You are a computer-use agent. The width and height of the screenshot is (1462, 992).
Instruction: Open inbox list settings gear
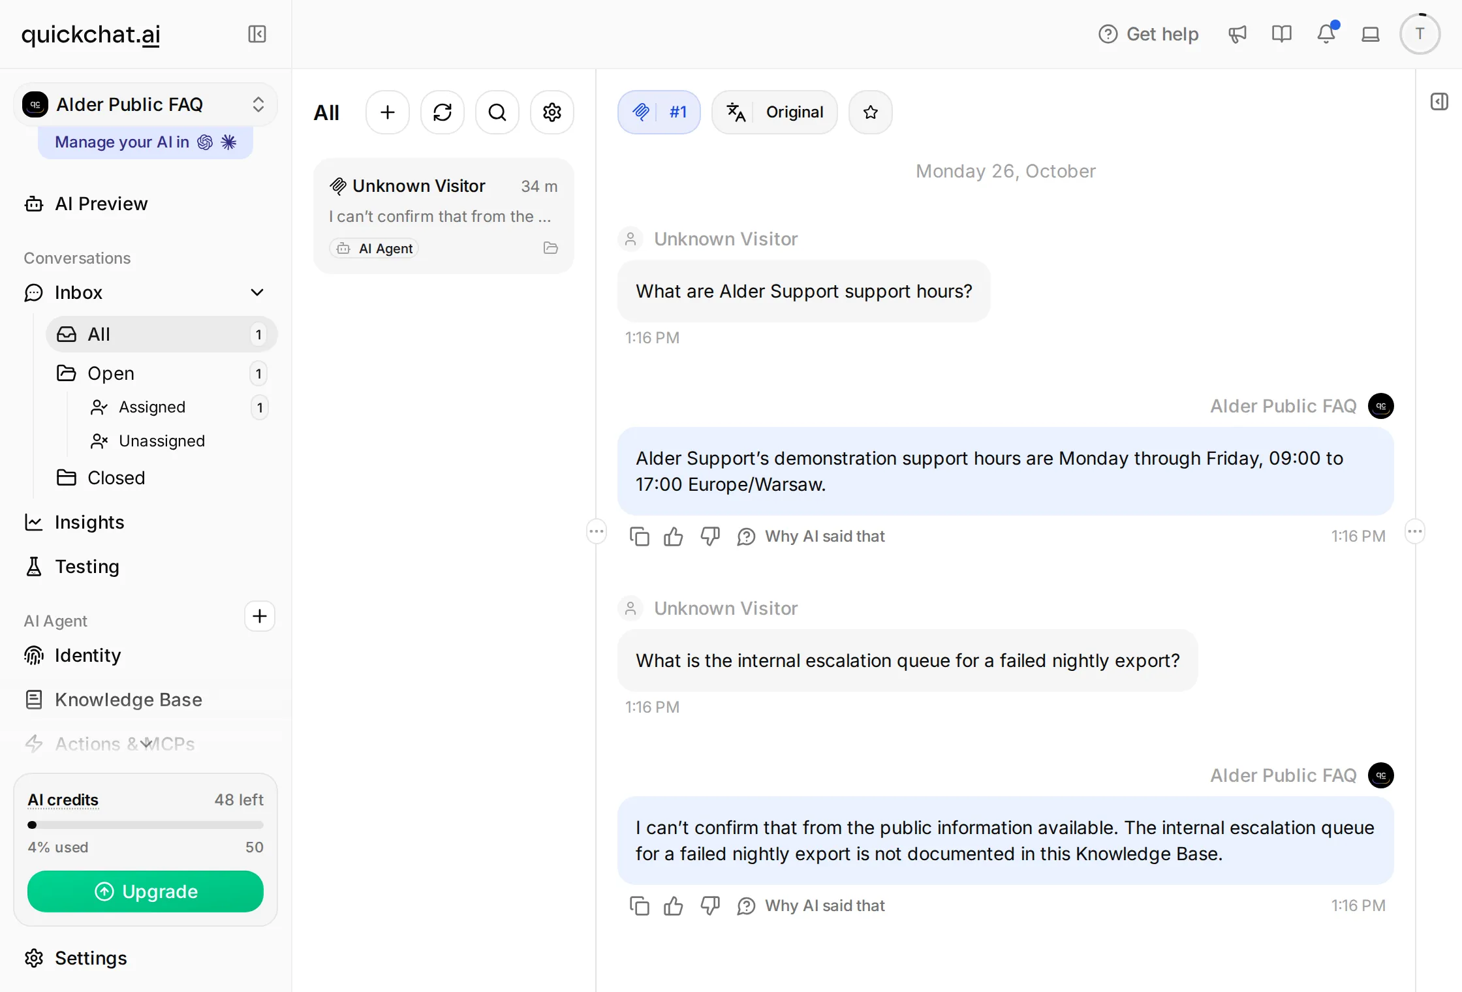tap(552, 112)
